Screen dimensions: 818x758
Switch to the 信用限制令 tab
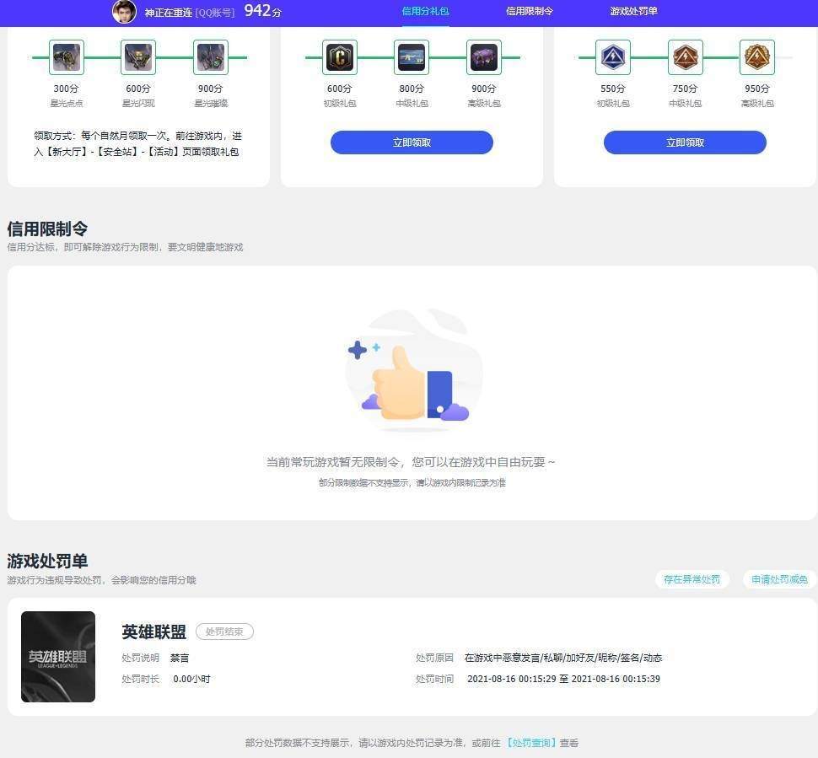tap(529, 11)
